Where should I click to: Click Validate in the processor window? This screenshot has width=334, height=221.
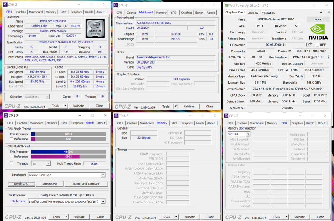78,106
